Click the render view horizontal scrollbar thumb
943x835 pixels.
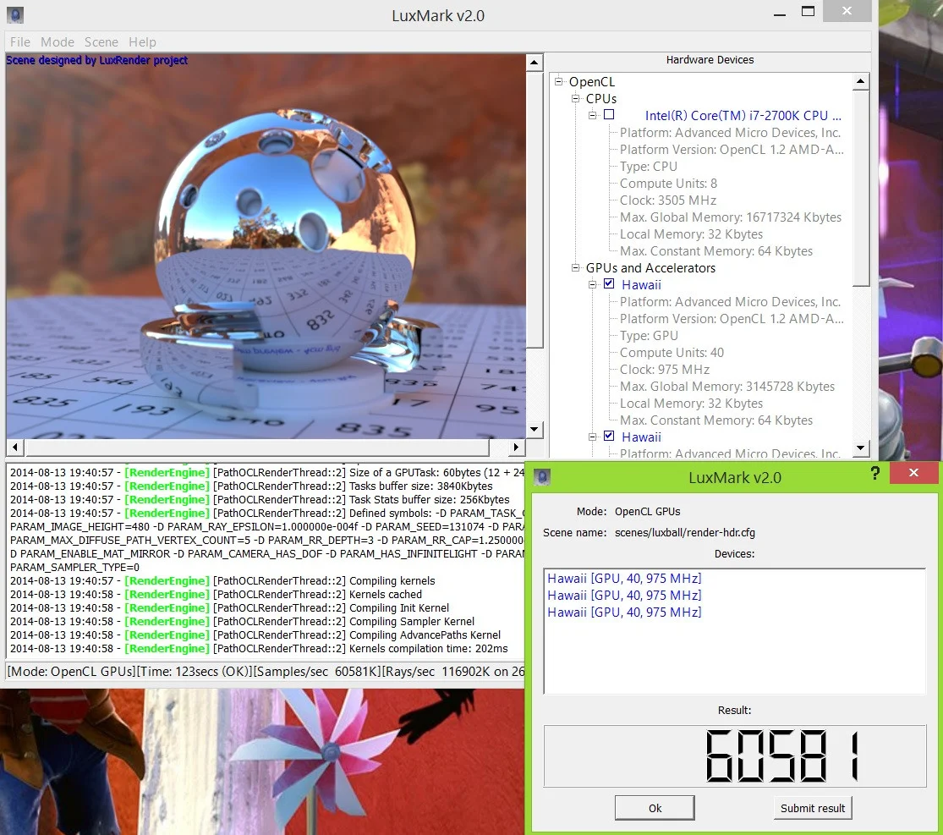click(x=257, y=447)
